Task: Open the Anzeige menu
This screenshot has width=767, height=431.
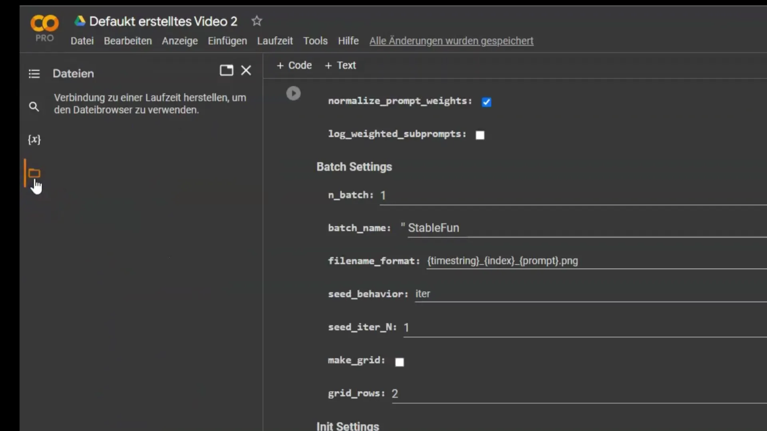Action: coord(180,41)
